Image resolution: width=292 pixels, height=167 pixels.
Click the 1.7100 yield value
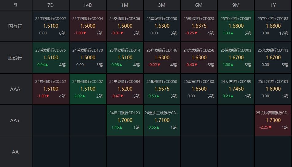pyautogui.click(x=162, y=120)
